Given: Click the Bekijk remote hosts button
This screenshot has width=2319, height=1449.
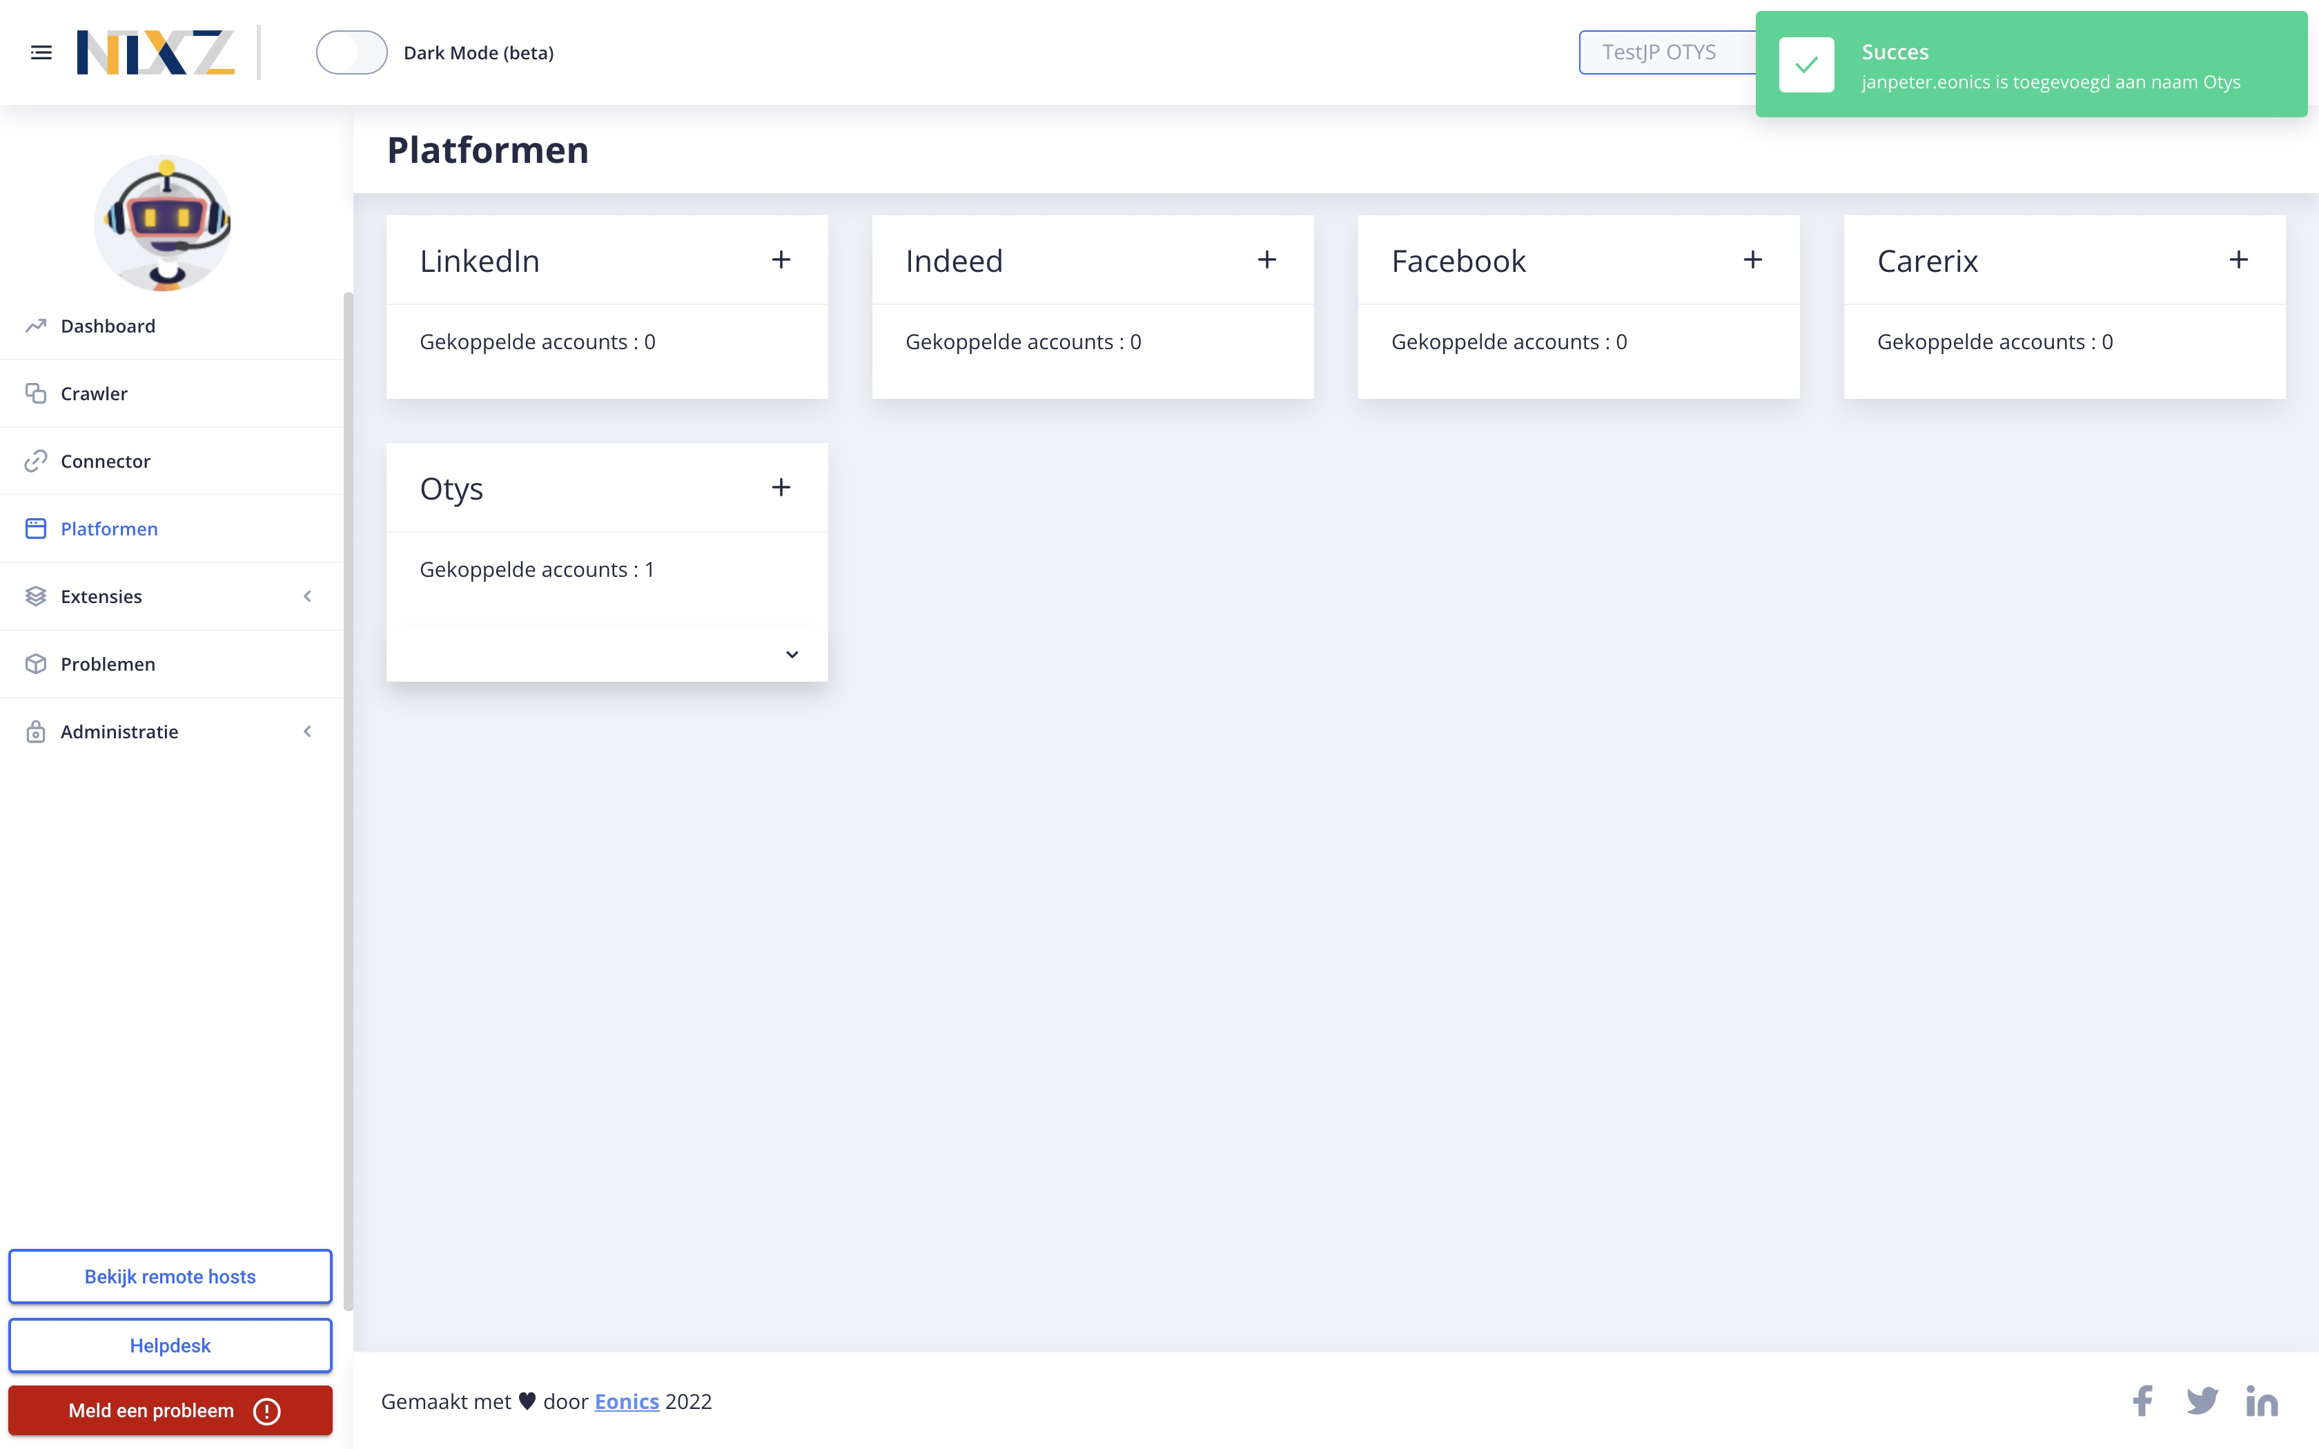Looking at the screenshot, I should point(170,1276).
